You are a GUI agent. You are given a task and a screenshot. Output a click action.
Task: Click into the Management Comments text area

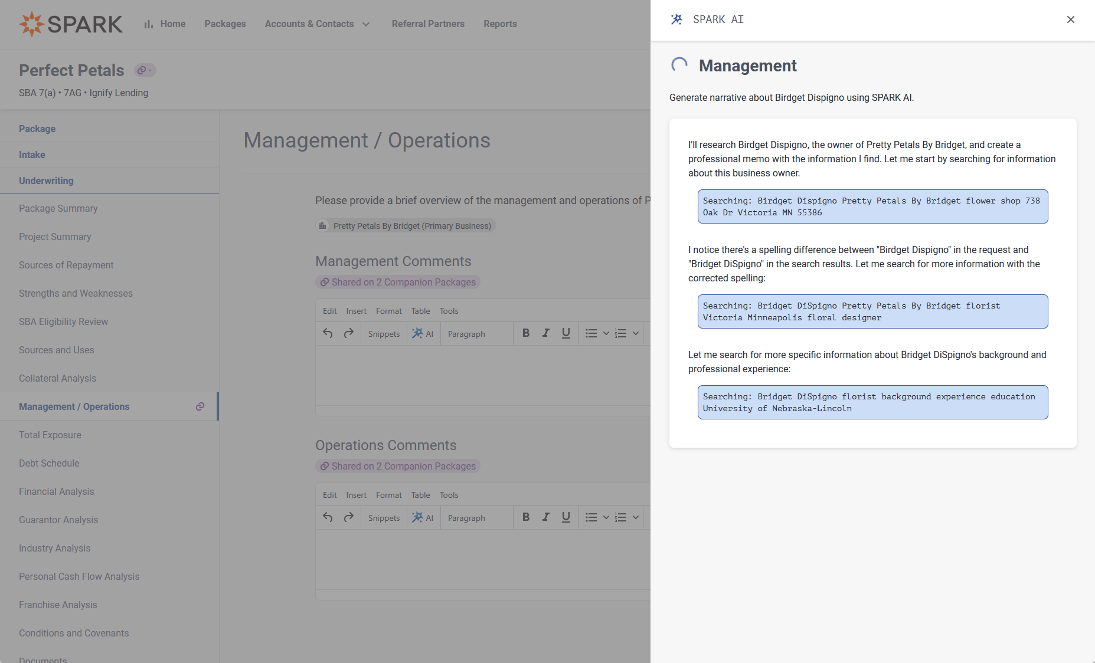point(483,375)
